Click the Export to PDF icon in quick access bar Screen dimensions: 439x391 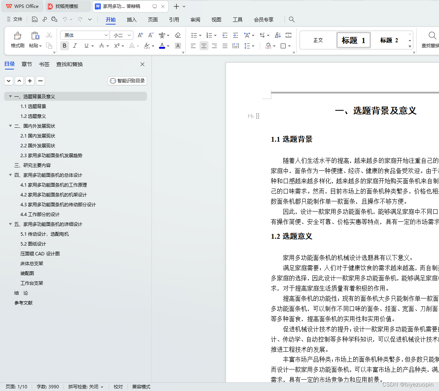pos(45,19)
